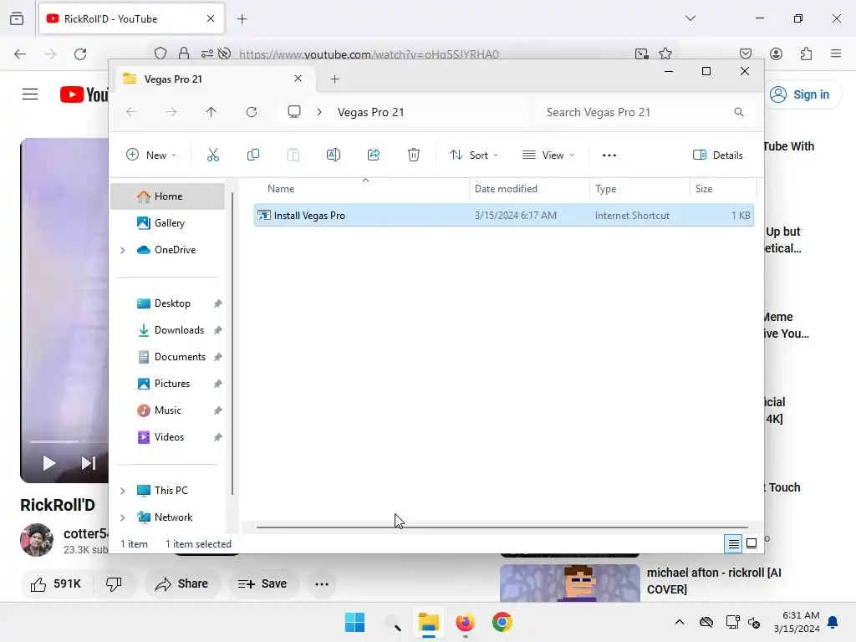Screen dimensions: 856x642
Task: Launch Google Chrome from the taskbar
Action: click(x=502, y=622)
